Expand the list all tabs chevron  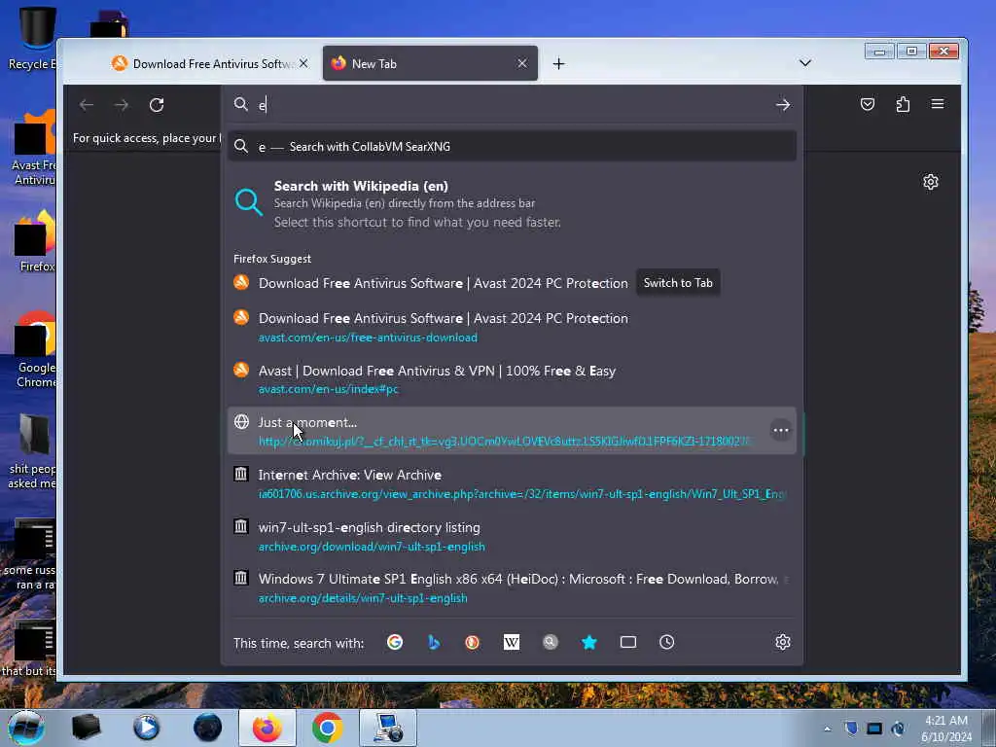[x=804, y=63]
